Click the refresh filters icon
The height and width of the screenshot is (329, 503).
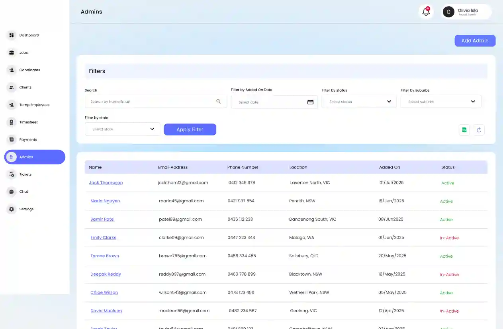pyautogui.click(x=479, y=130)
